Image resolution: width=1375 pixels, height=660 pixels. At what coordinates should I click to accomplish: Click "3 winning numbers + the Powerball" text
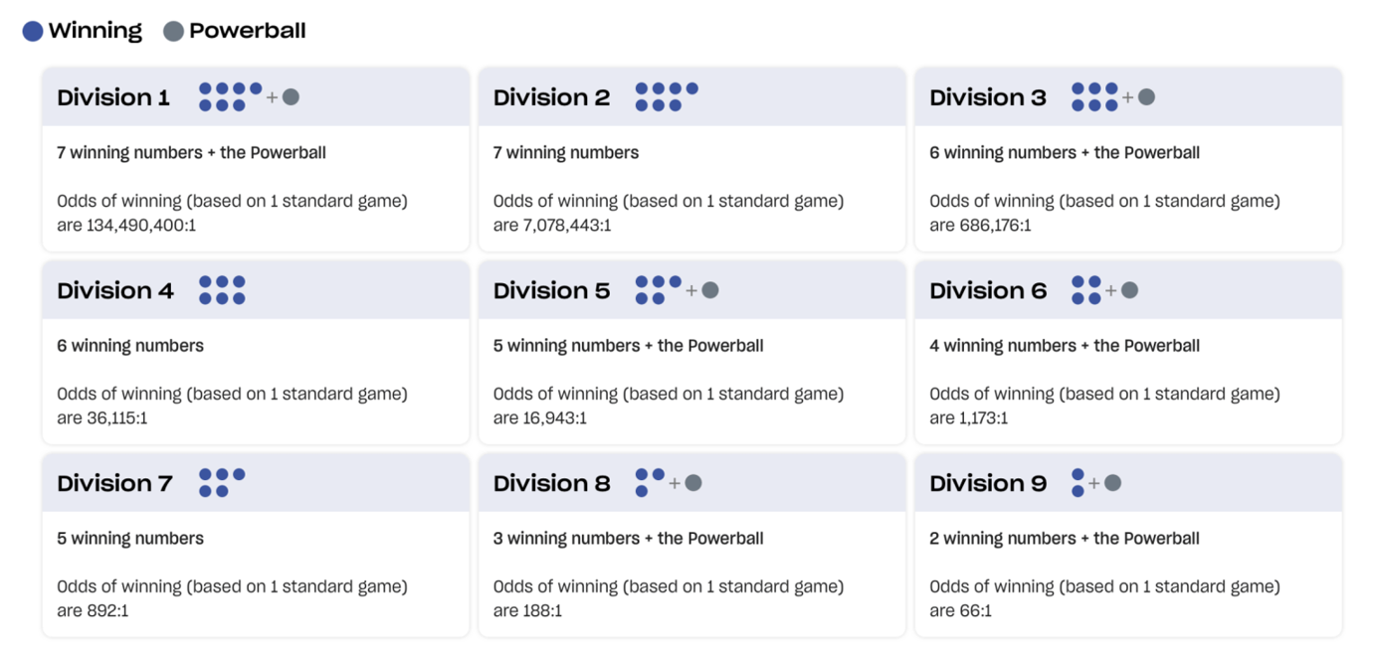(x=629, y=539)
